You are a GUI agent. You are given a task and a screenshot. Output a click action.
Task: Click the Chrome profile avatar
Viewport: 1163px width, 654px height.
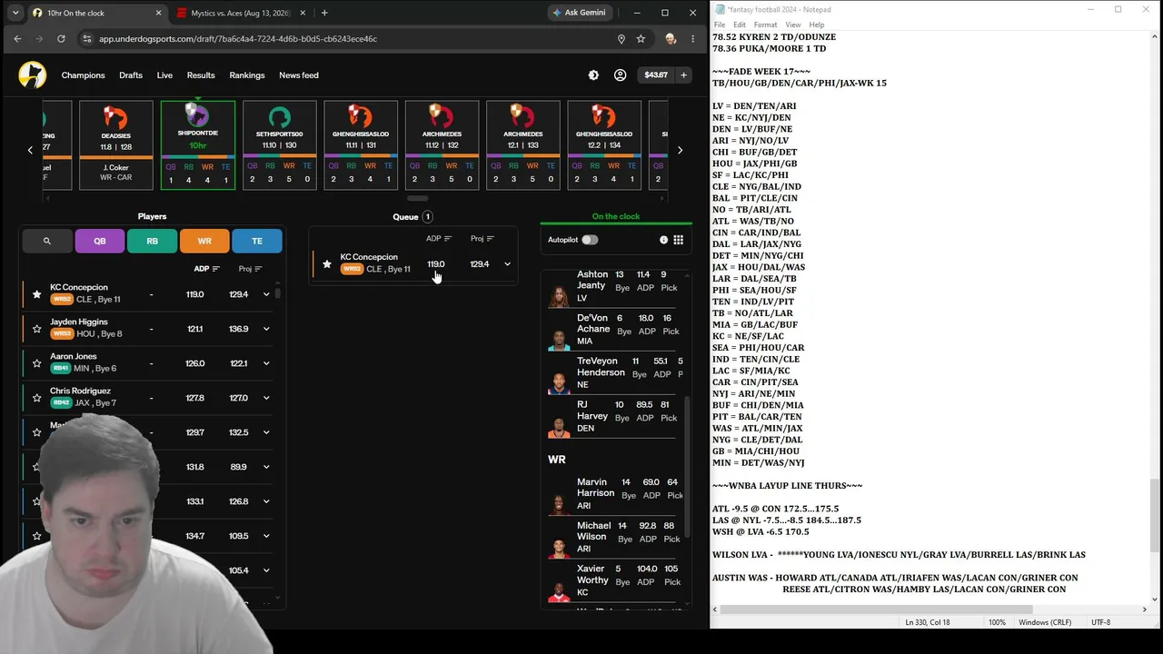tap(671, 39)
